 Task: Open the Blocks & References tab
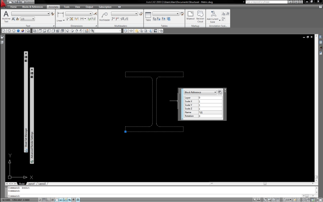coord(33,7)
